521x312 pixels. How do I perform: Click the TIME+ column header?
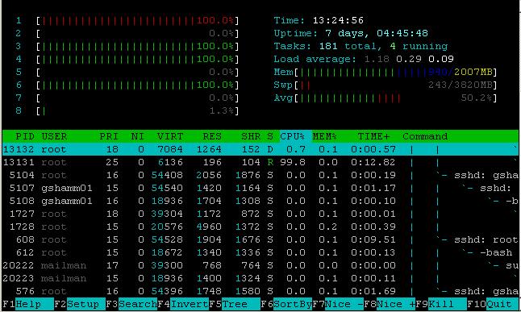(373, 136)
